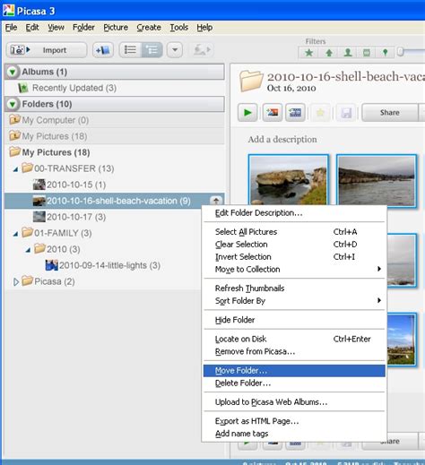The height and width of the screenshot is (465, 425).
Task: Open the Edit menu
Action: click(x=32, y=27)
